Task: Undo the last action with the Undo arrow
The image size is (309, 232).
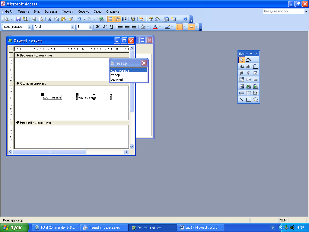Action: (x=79, y=19)
